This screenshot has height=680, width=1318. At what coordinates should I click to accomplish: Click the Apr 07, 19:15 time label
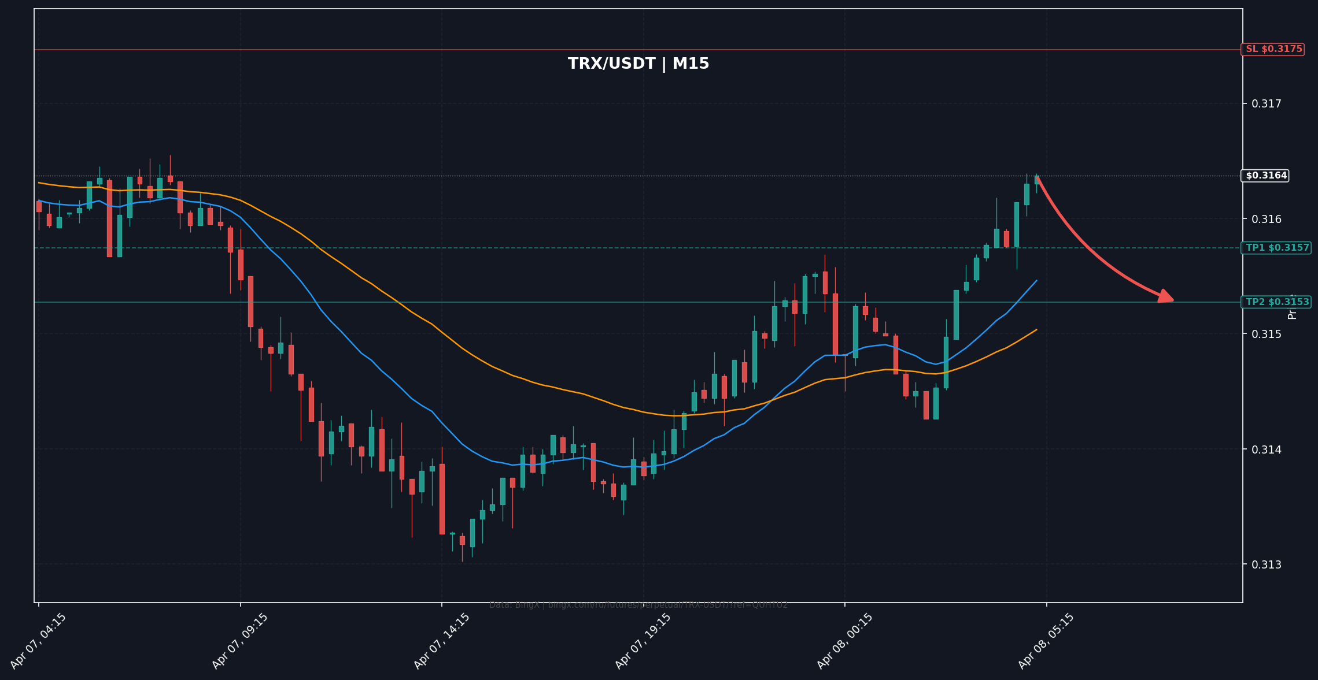coord(643,641)
